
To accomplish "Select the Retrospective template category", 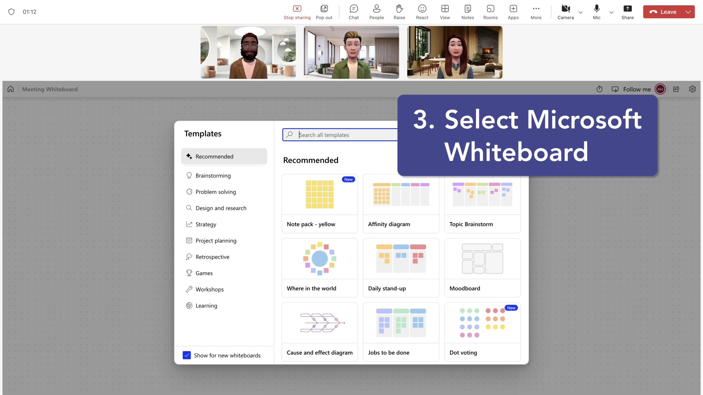I will (212, 257).
